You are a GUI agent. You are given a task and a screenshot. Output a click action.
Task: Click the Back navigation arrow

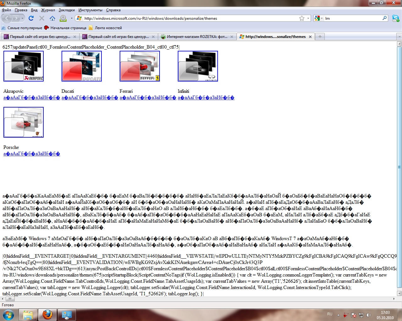click(x=7, y=18)
